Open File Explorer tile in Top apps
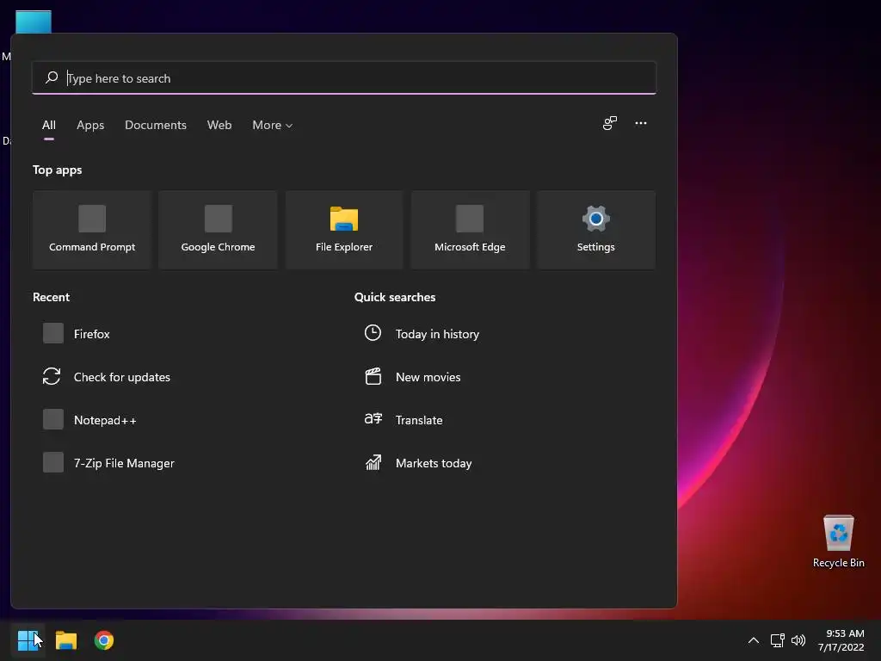The width and height of the screenshot is (881, 661). pos(344,230)
